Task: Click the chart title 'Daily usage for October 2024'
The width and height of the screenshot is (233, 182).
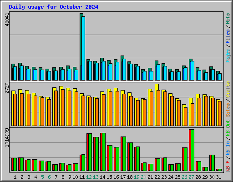Action: [x=53, y=7]
